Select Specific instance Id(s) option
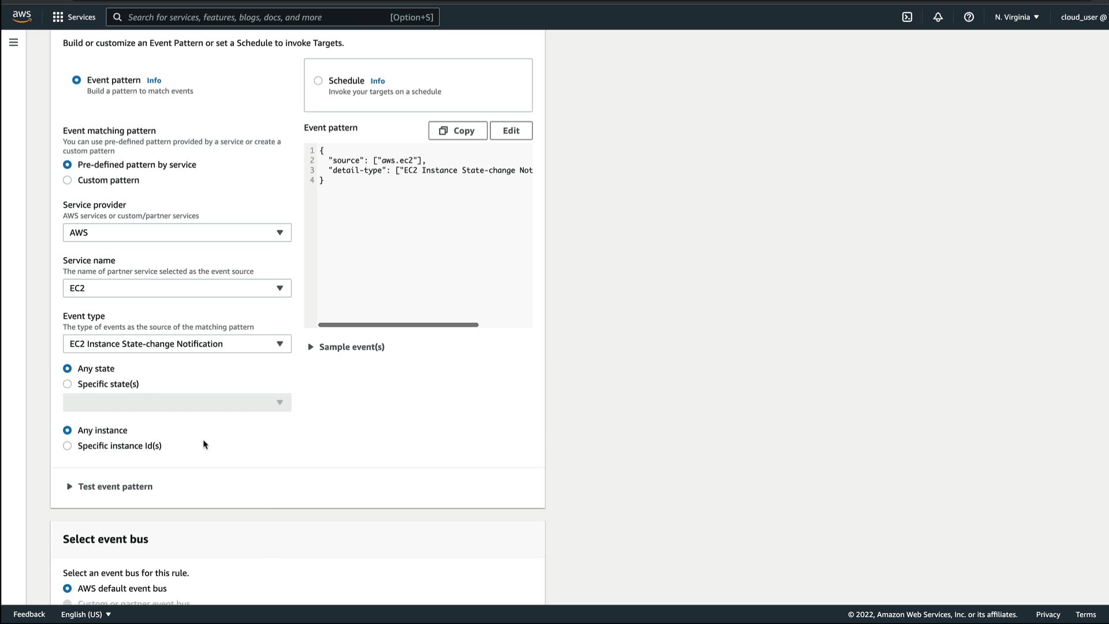This screenshot has width=1109, height=624. 68,446
